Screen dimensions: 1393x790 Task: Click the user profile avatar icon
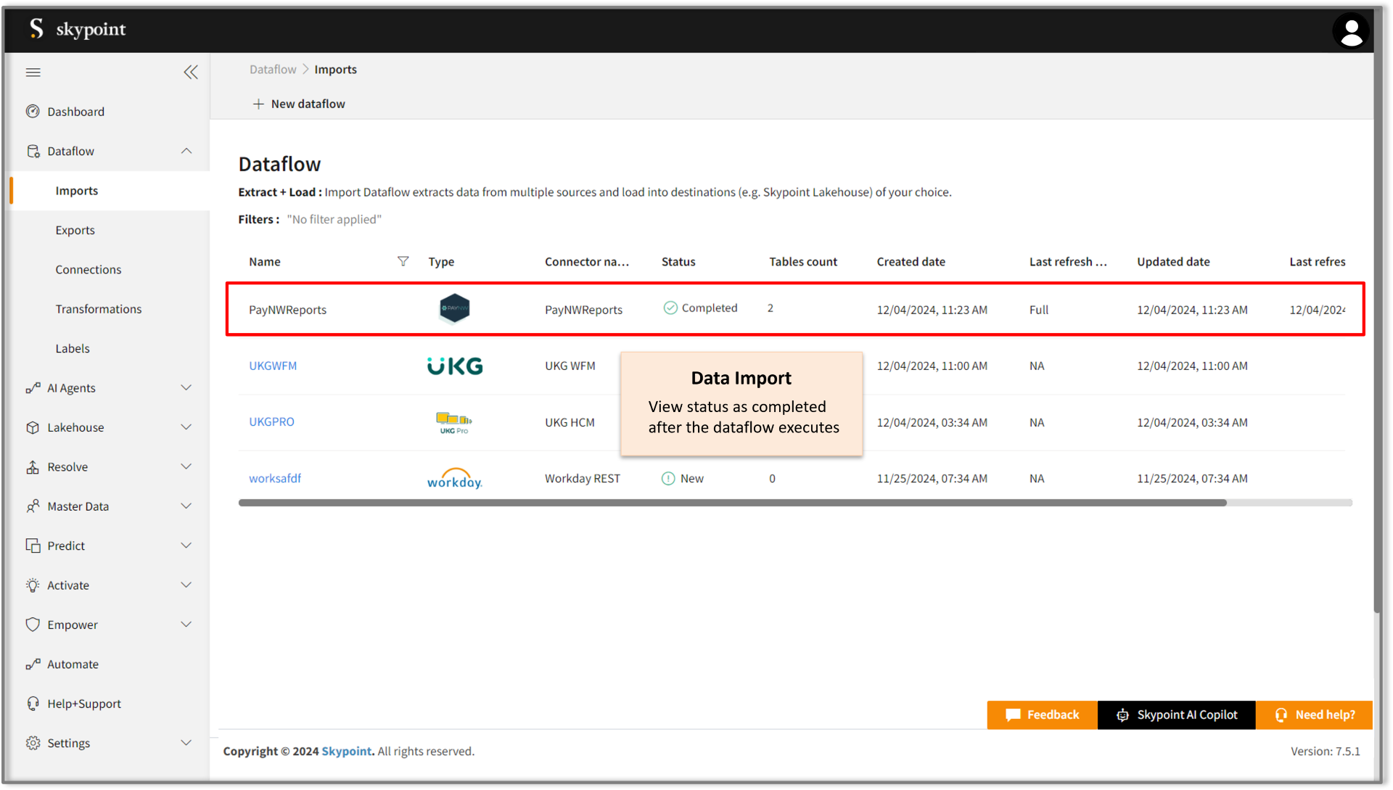point(1350,31)
